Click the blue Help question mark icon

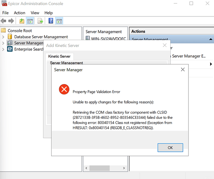click(51, 21)
